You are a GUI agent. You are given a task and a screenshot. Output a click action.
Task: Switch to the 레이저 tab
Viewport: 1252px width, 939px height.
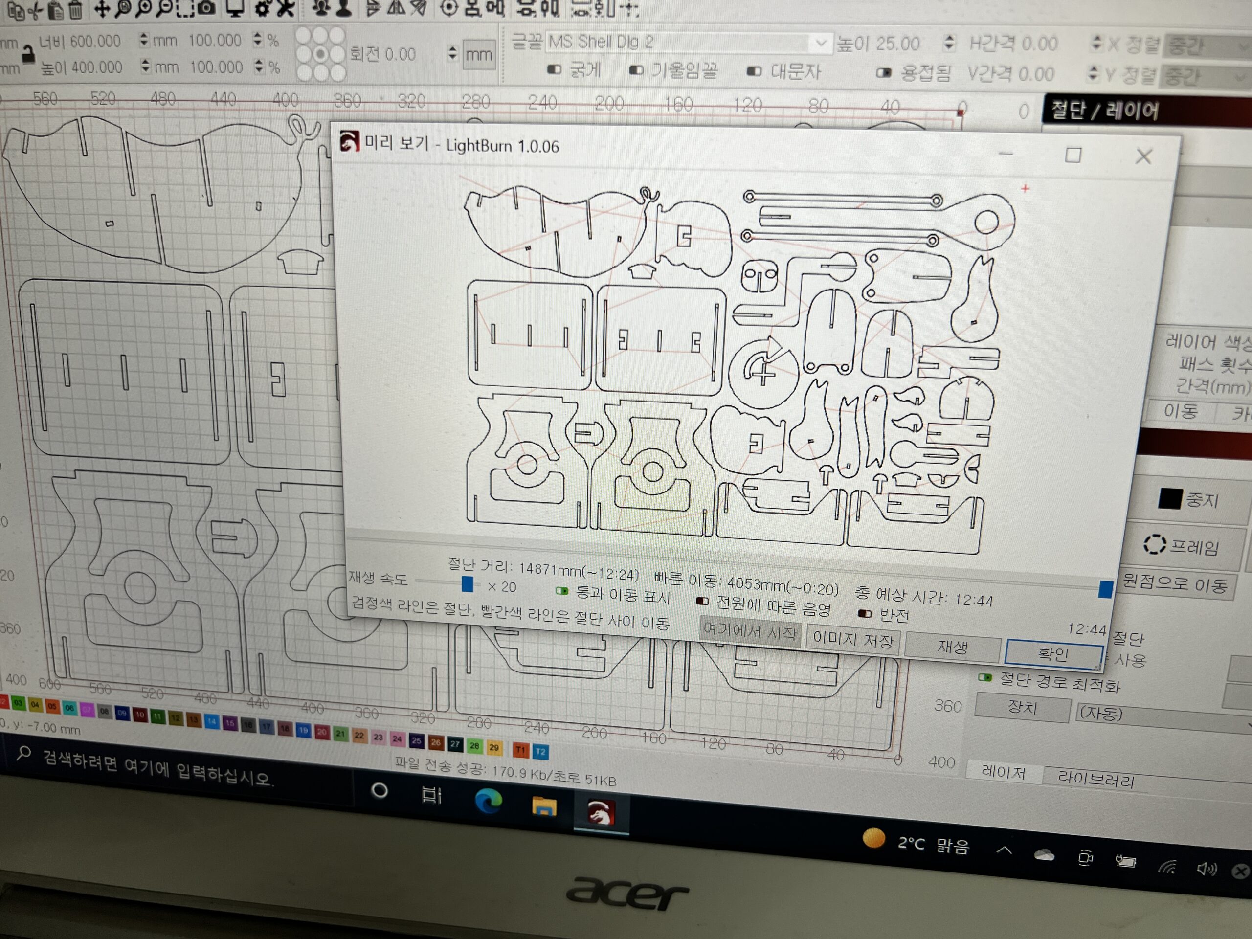[x=1003, y=772]
